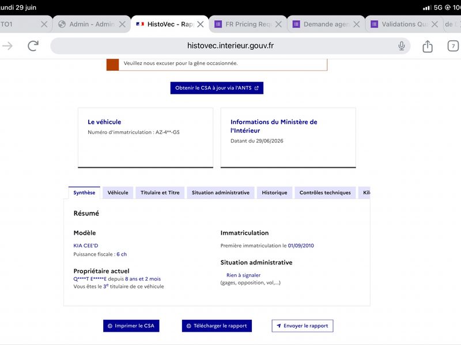Click Imprimer le CSA button
Image resolution: width=461 pixels, height=345 pixels.
click(131, 326)
